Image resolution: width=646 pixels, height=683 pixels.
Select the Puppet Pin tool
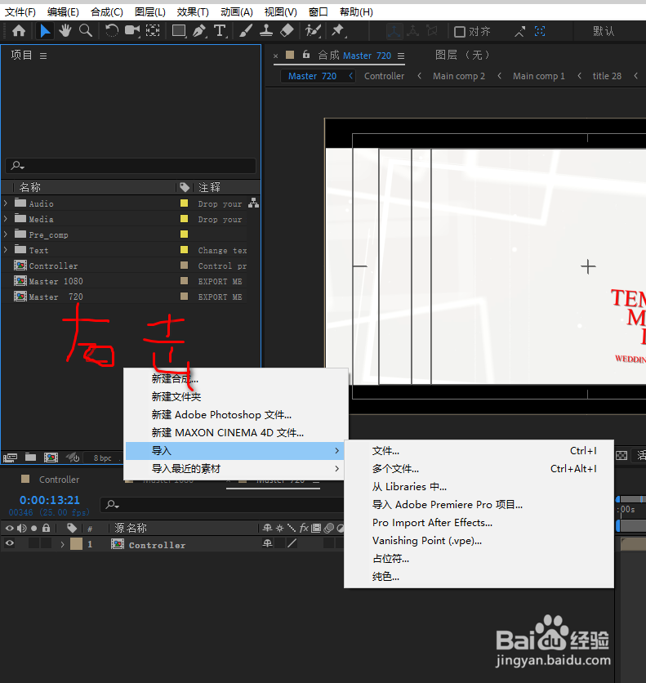pos(338,30)
